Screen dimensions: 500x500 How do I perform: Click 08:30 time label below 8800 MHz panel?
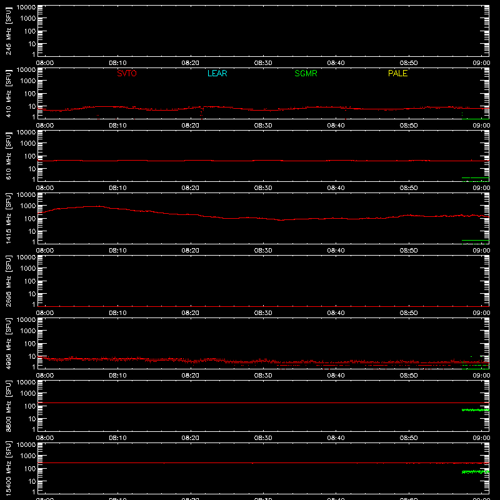tap(263, 438)
